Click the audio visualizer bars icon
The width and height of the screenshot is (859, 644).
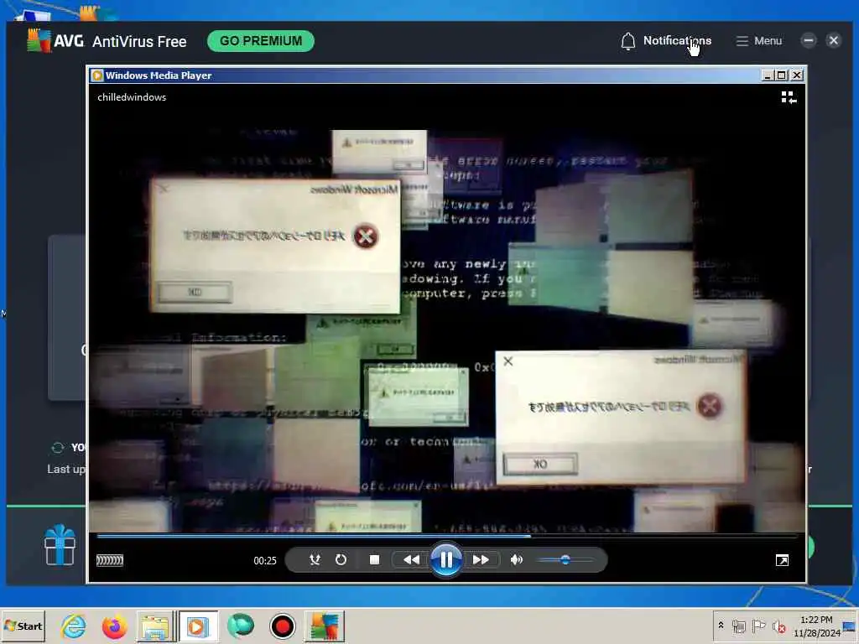[110, 560]
